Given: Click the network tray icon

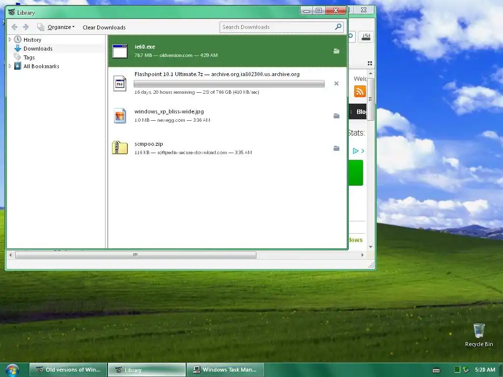Looking at the screenshot, I should click(466, 370).
